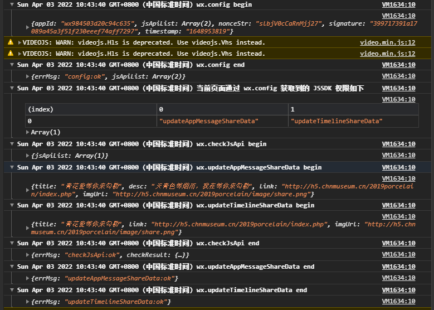Collapse the JSSDK 权限如下 log group
The image size is (434, 310).
12,89
